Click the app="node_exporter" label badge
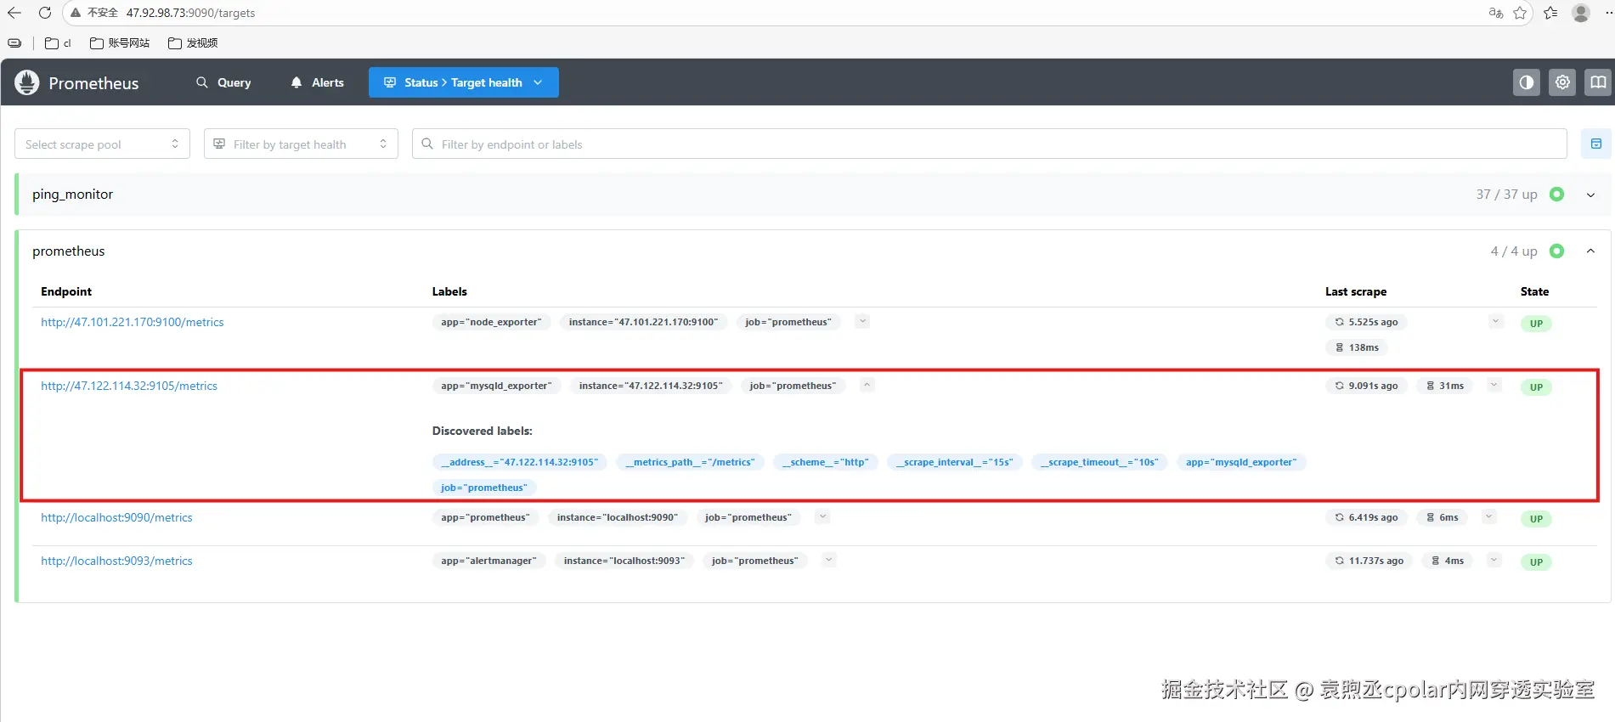This screenshot has height=722, width=1615. point(491,322)
